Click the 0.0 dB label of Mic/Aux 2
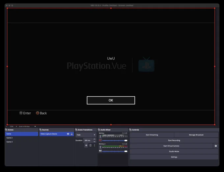Viewport: 224px width, 172px height. click(x=125, y=144)
